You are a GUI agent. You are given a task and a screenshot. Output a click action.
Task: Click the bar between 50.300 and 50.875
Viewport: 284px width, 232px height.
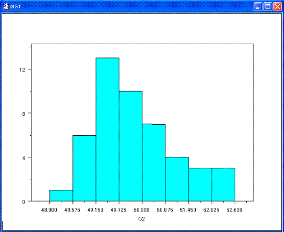[x=154, y=163]
